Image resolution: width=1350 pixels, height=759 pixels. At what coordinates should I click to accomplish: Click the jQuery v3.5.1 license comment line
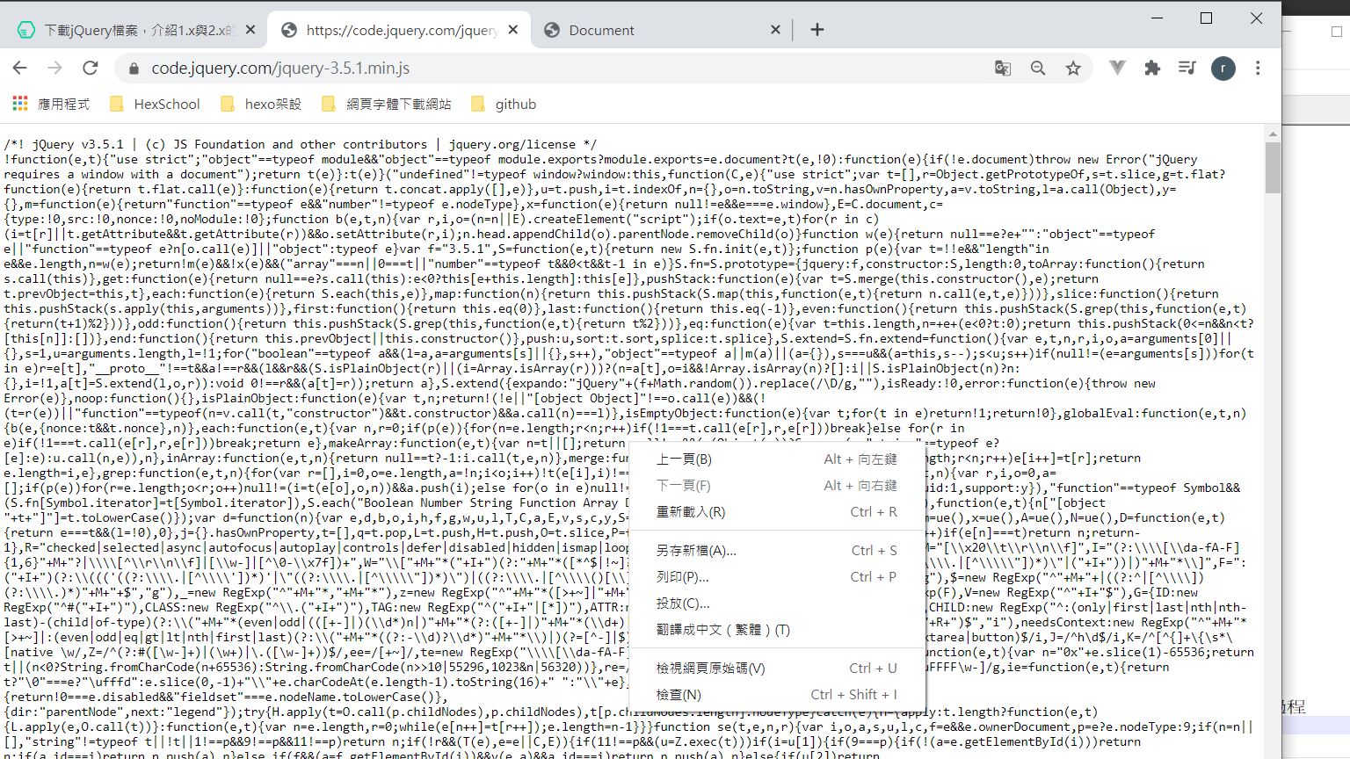300,144
